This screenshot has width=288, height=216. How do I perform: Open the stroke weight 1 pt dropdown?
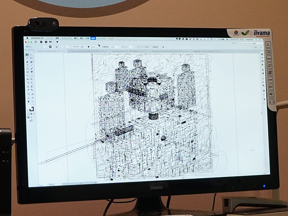pos(70,47)
